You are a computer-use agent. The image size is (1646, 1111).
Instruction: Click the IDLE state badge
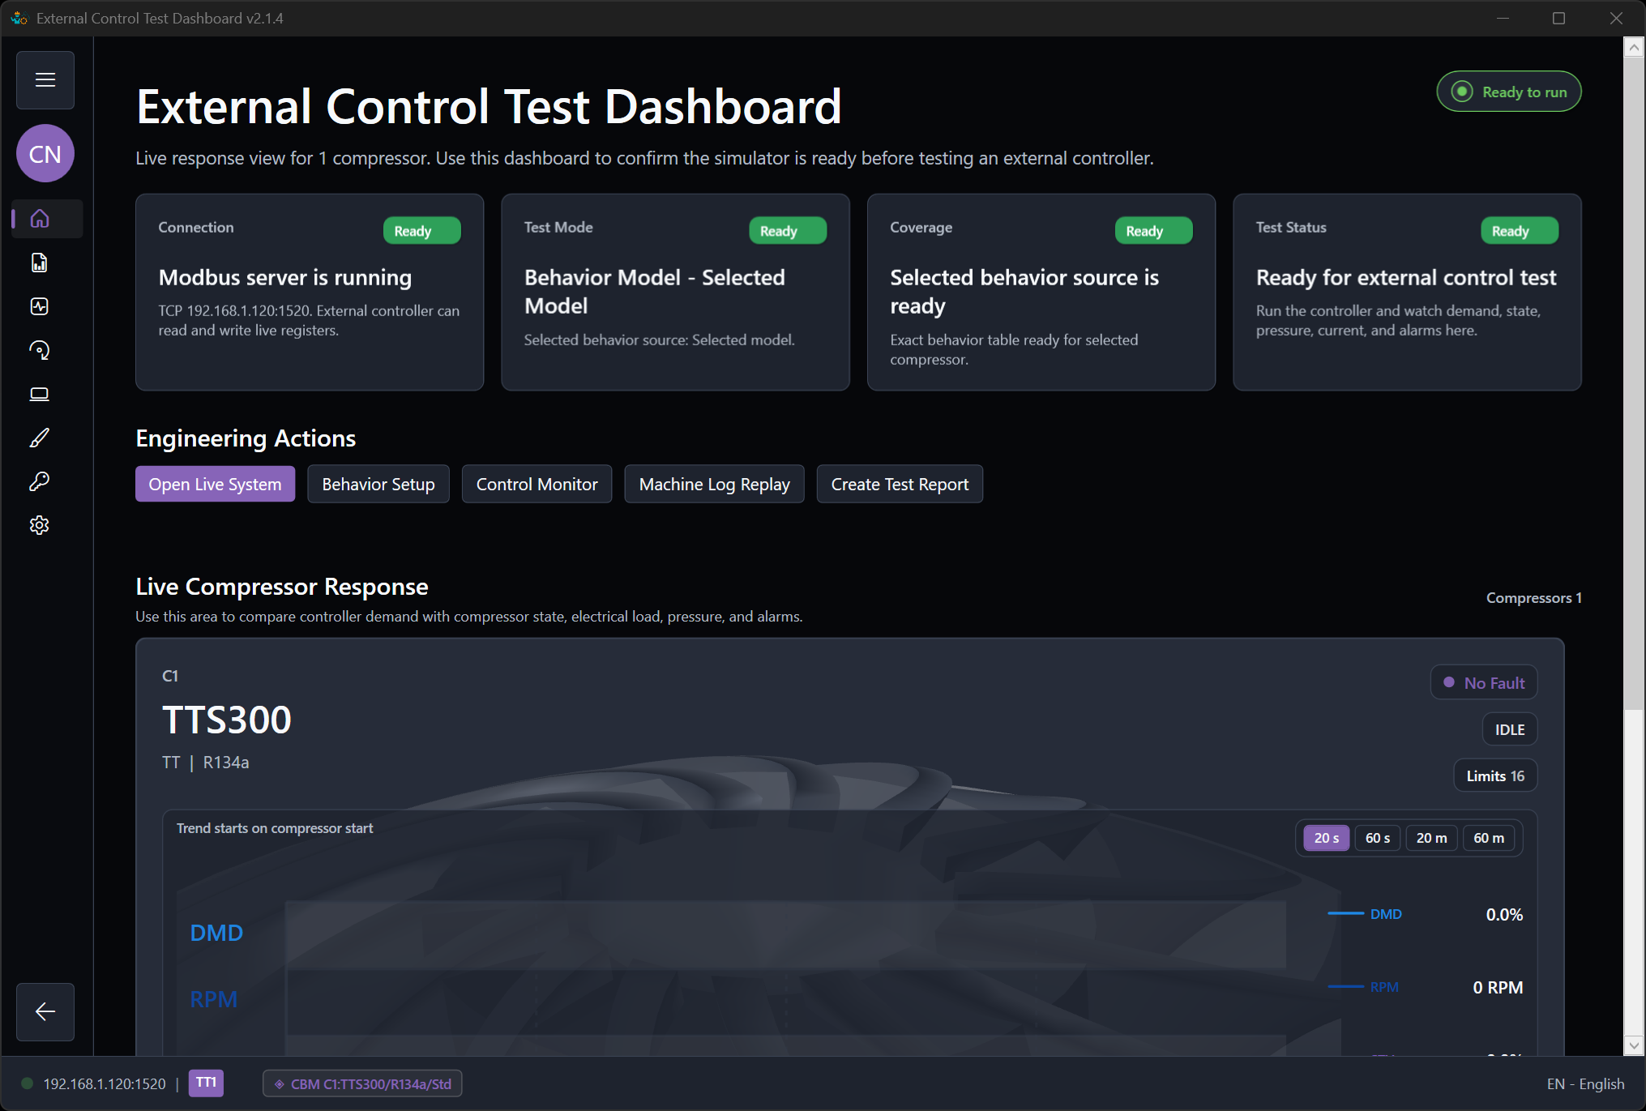coord(1510,729)
